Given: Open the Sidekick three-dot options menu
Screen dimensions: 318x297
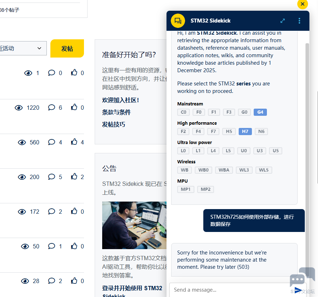Looking at the screenshot, I should (299, 21).
